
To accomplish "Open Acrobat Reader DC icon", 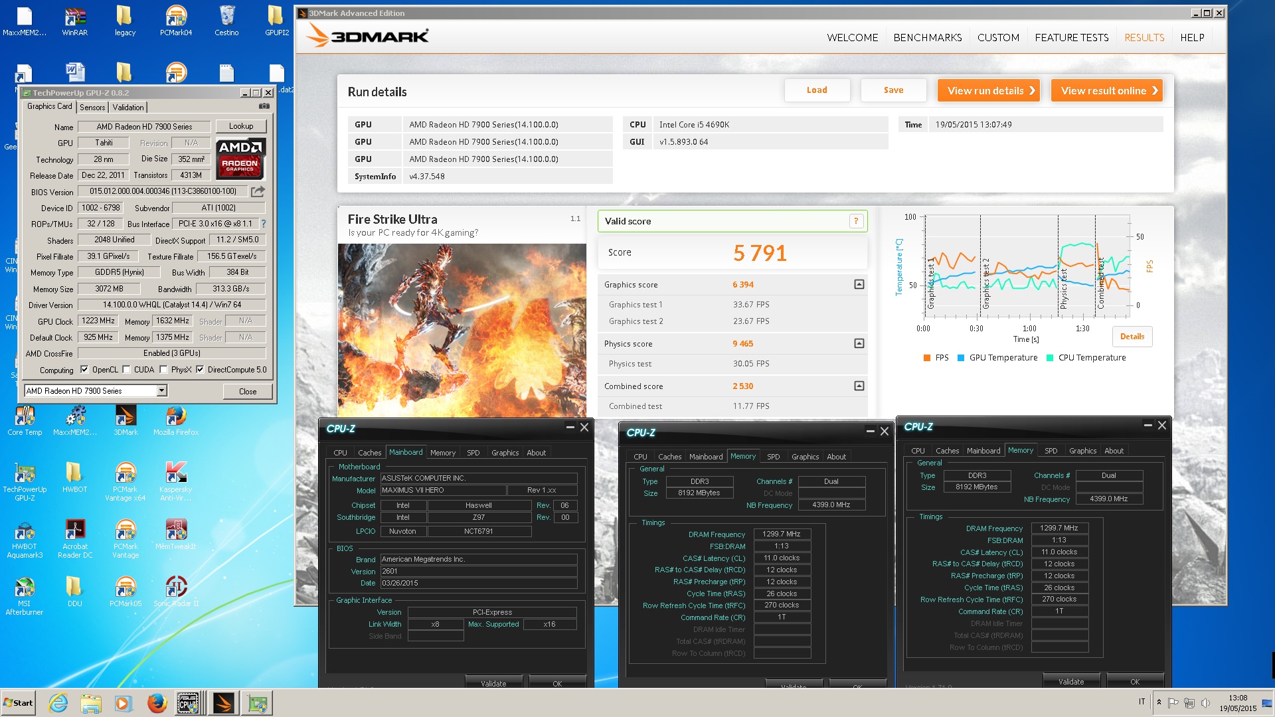I will tap(75, 539).
